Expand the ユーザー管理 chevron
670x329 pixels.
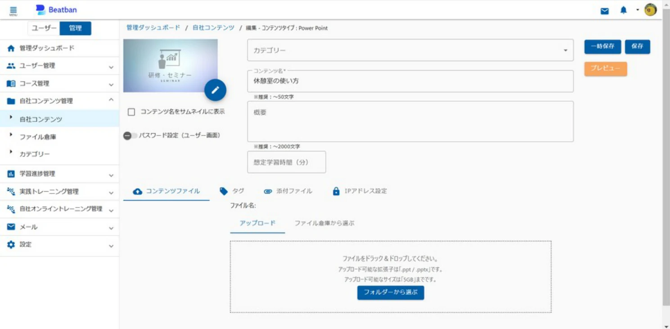pos(111,68)
